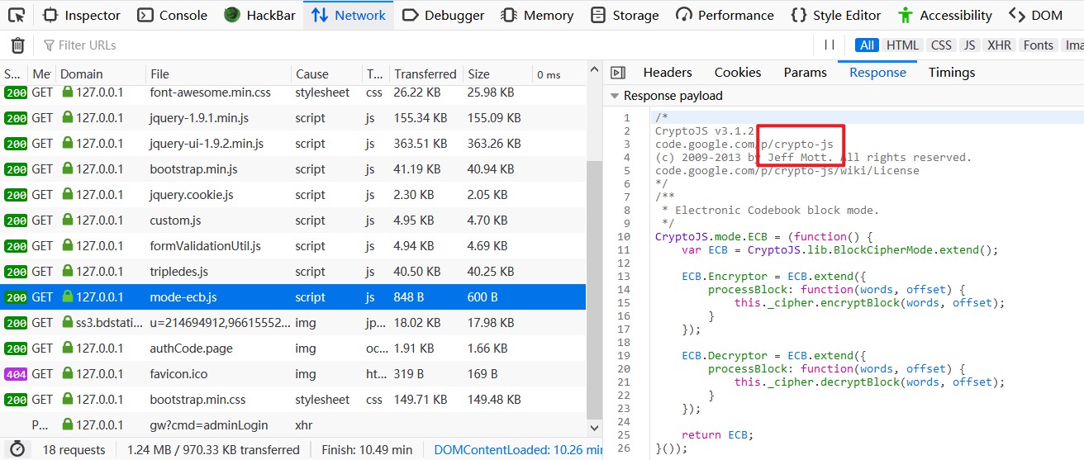Select the gw?cmd=adminLogin request
This screenshot has width=1084, height=460.
208,425
